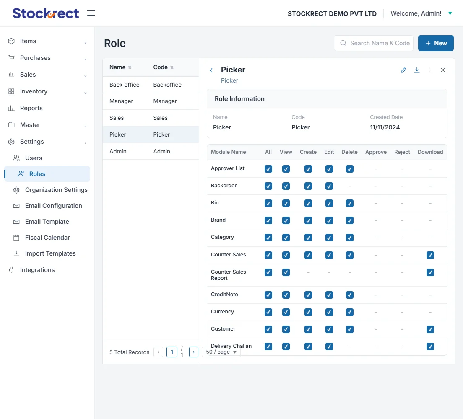463x419 pixels.
Task: Toggle Create checkbox for Delivery Challan
Action: tap(308, 347)
